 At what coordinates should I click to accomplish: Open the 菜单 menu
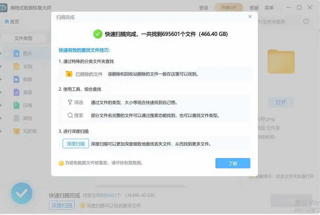point(269,7)
